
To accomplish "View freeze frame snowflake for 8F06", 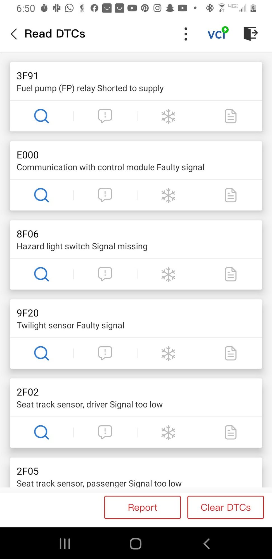I will pyautogui.click(x=168, y=274).
